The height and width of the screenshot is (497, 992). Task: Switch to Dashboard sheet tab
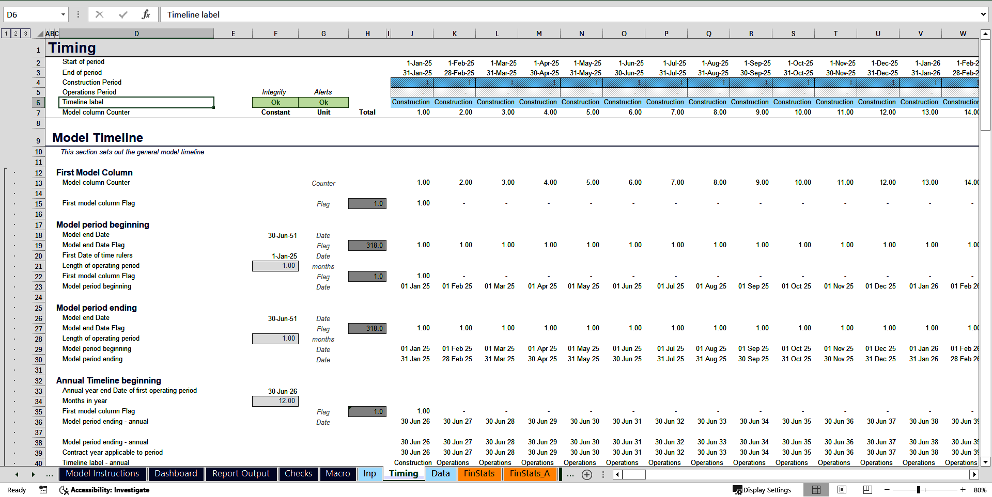(176, 474)
